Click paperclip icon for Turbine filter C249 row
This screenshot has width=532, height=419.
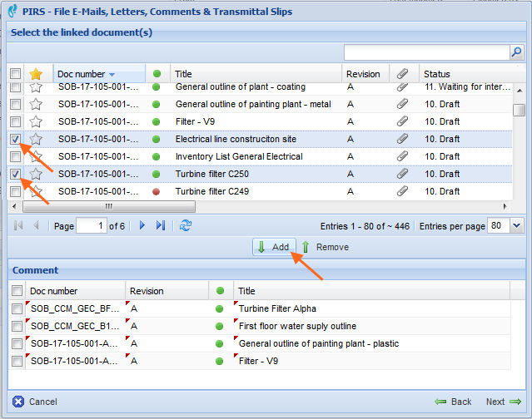point(402,191)
